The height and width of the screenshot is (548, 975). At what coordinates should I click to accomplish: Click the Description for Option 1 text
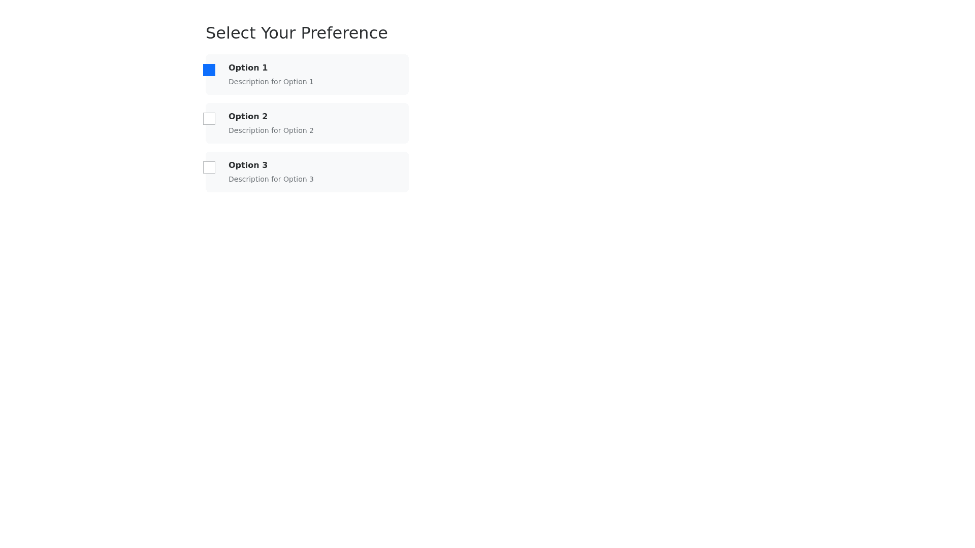[271, 82]
